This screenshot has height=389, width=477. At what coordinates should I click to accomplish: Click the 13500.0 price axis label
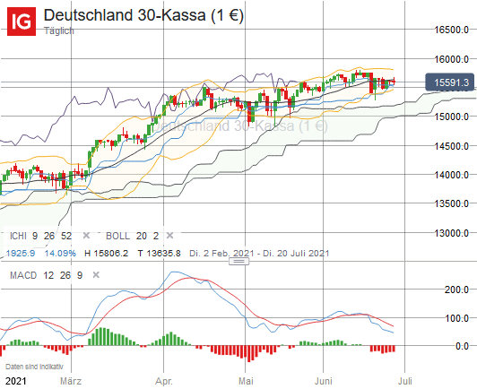pos(452,203)
